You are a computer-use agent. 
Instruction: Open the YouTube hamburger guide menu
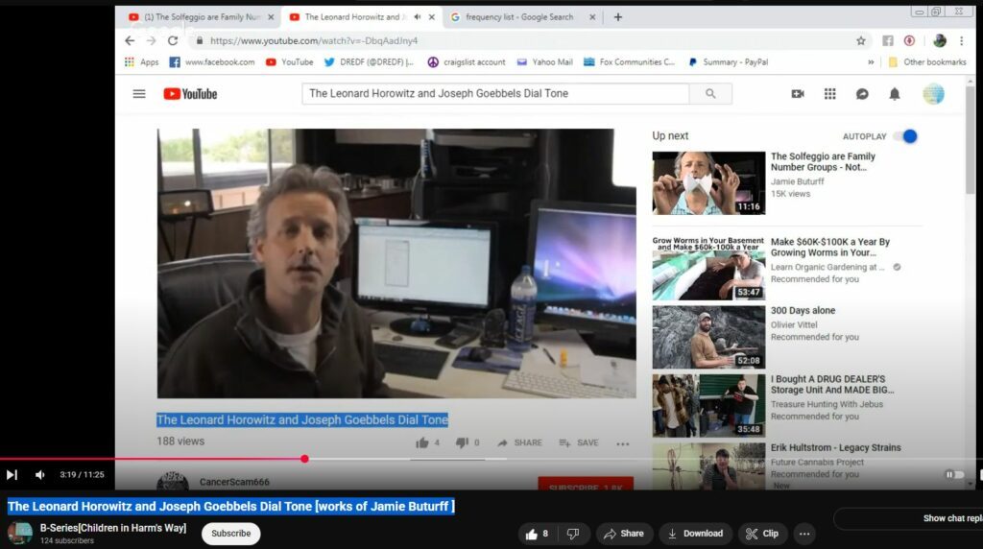(x=139, y=94)
